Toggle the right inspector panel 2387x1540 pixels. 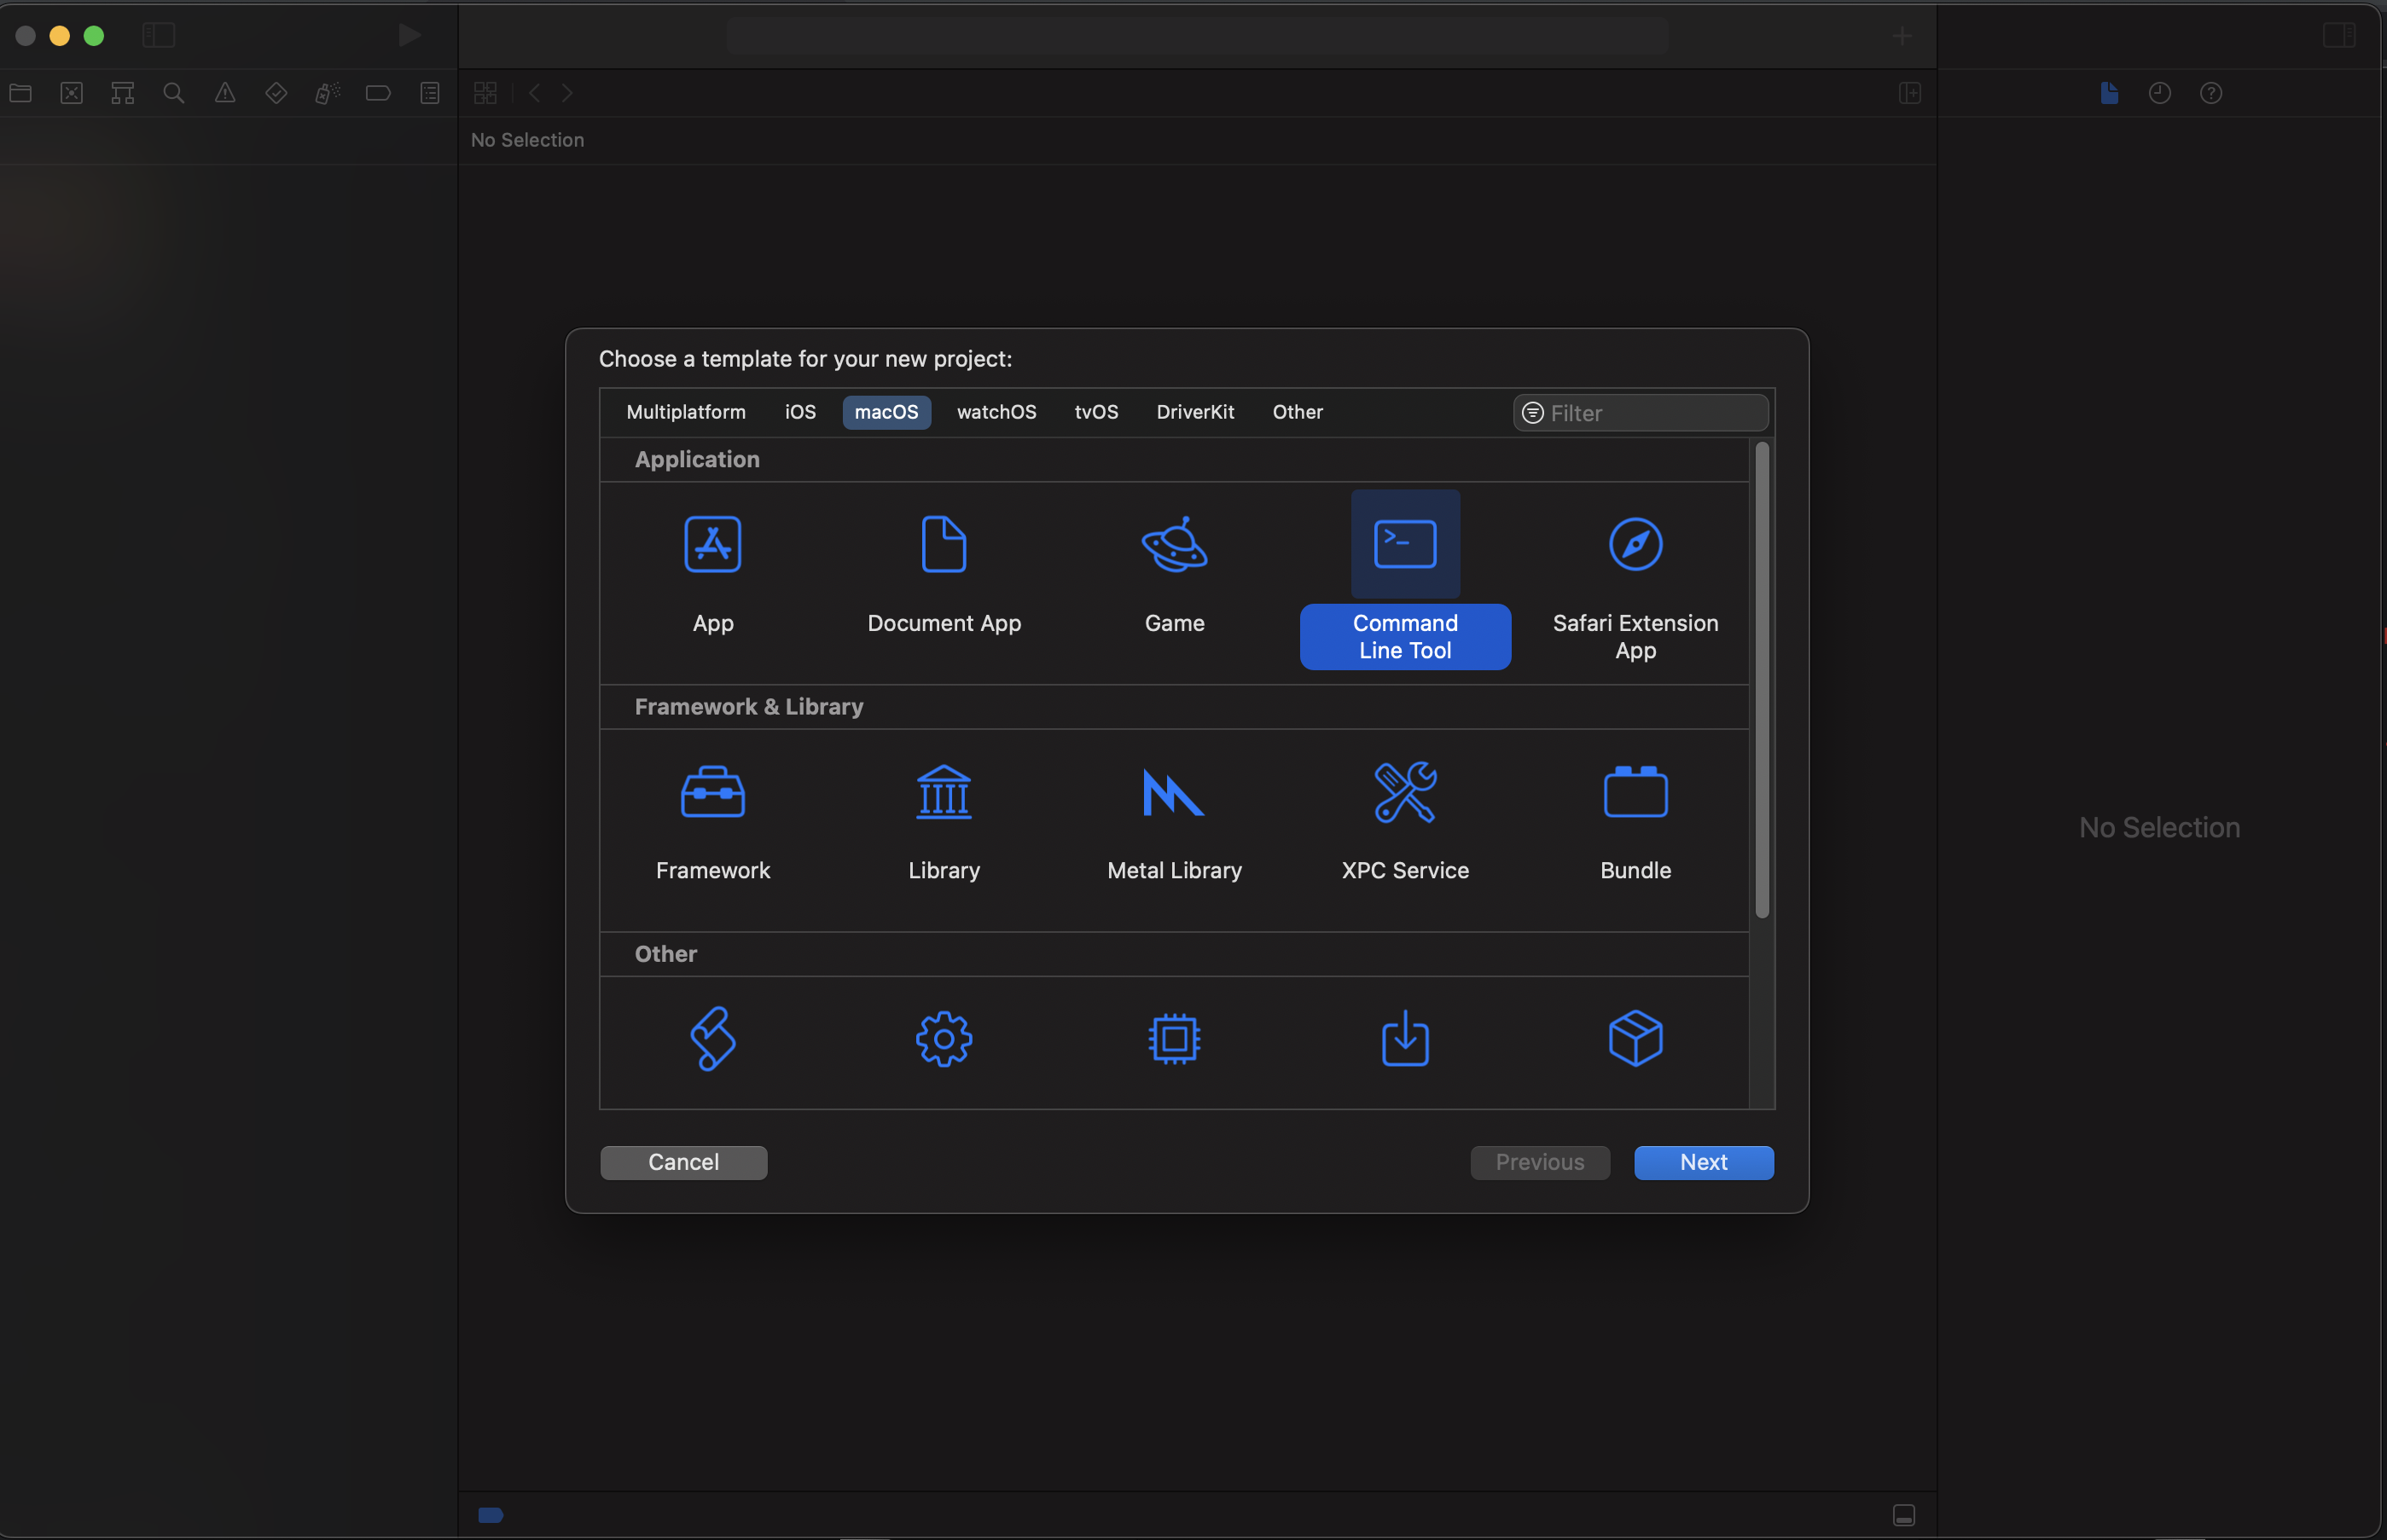(2338, 36)
